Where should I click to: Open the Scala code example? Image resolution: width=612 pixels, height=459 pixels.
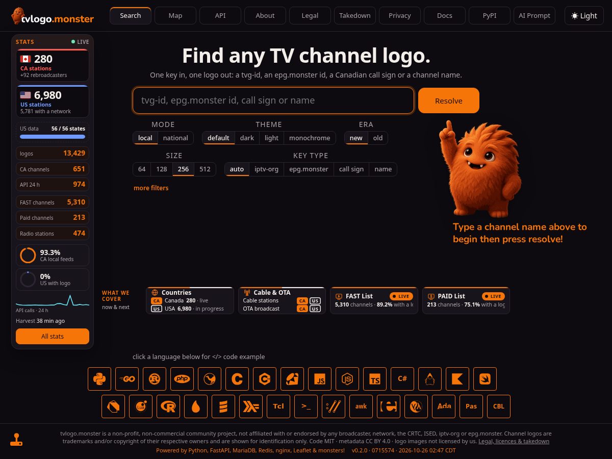[223, 406]
